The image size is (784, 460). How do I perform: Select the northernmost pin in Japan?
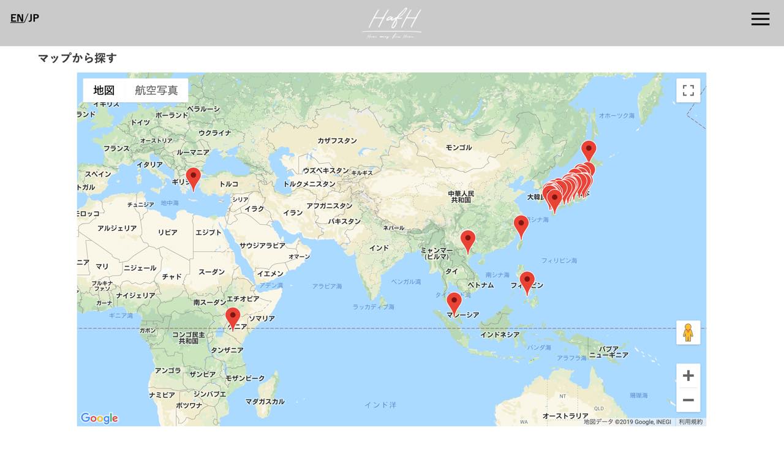[x=589, y=150]
